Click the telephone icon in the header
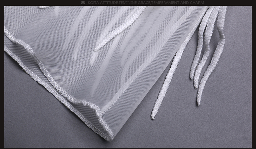This screenshot has height=149, width=256. [x=83, y=3]
